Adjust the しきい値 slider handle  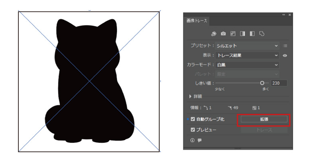coord(262,83)
